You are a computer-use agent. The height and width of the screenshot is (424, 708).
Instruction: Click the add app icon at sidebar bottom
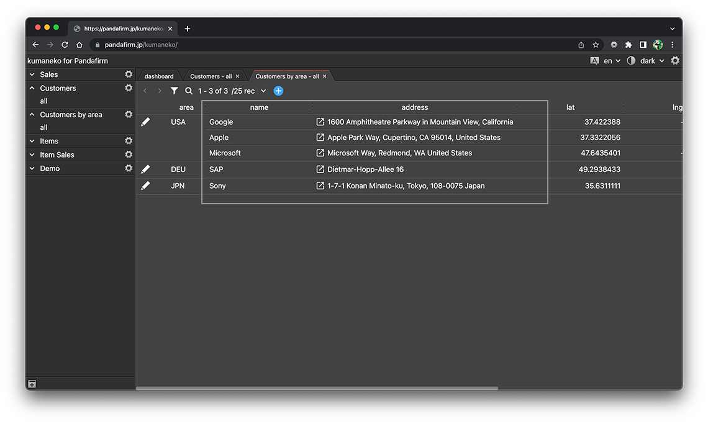tap(32, 384)
